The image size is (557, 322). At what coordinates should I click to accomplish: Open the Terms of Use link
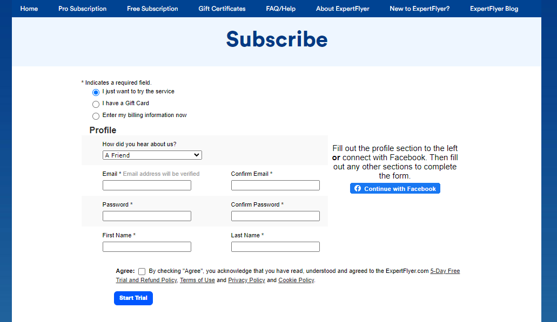pos(197,280)
